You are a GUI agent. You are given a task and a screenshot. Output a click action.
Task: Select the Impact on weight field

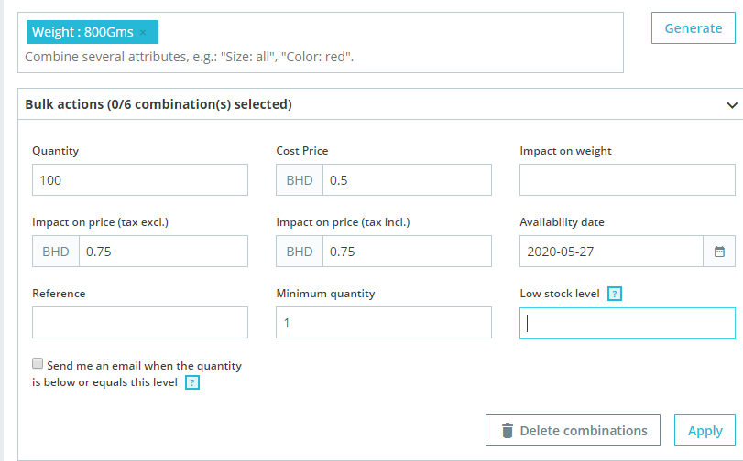tap(627, 180)
